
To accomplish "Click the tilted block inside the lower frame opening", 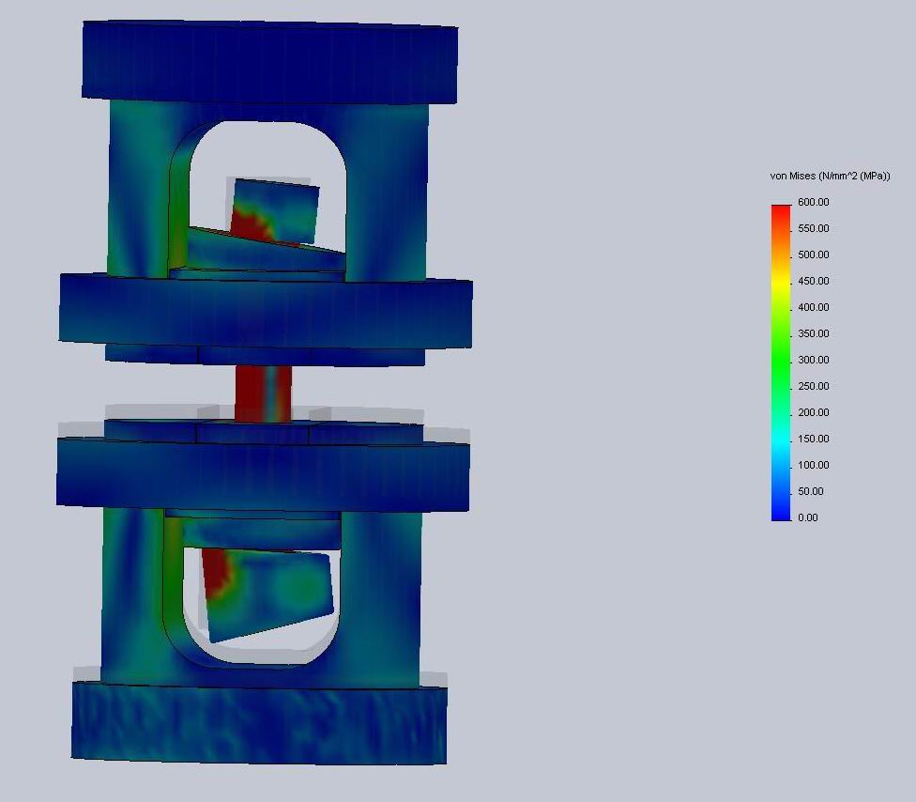I will (272, 592).
